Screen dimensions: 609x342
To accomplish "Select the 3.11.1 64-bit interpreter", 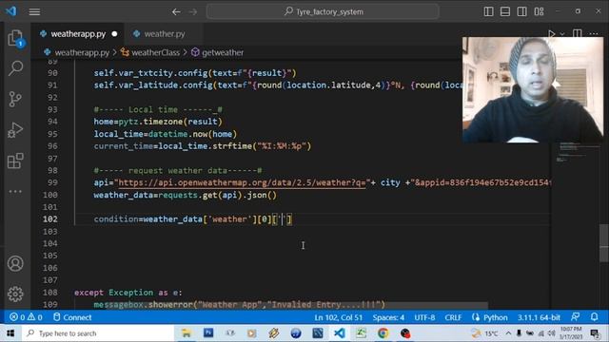I will click(539, 317).
